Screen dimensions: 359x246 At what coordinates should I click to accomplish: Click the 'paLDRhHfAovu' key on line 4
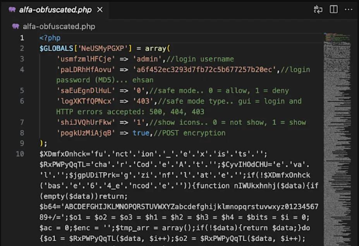pos(86,70)
